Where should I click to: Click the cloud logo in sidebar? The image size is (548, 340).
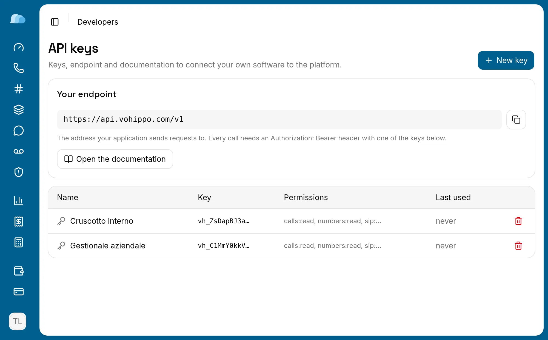pyautogui.click(x=18, y=19)
